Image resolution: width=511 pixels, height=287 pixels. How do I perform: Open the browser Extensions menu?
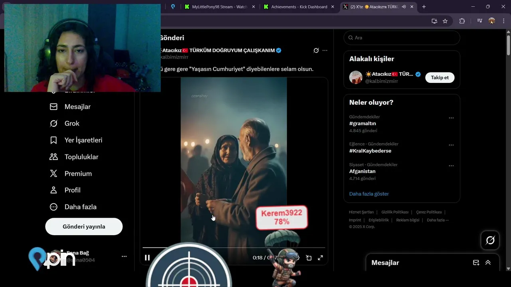click(x=462, y=21)
